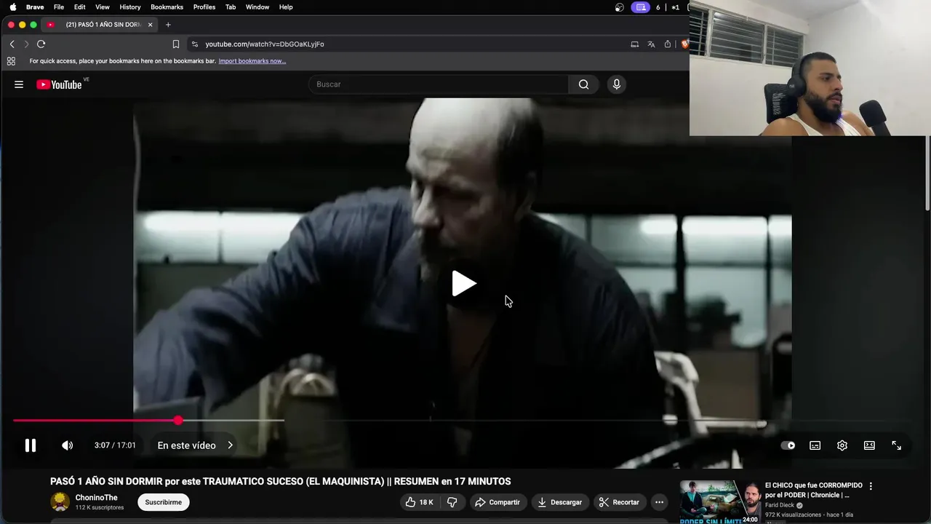Bookmark this page with the bookmark icon
The height and width of the screenshot is (524, 931).
(x=176, y=44)
